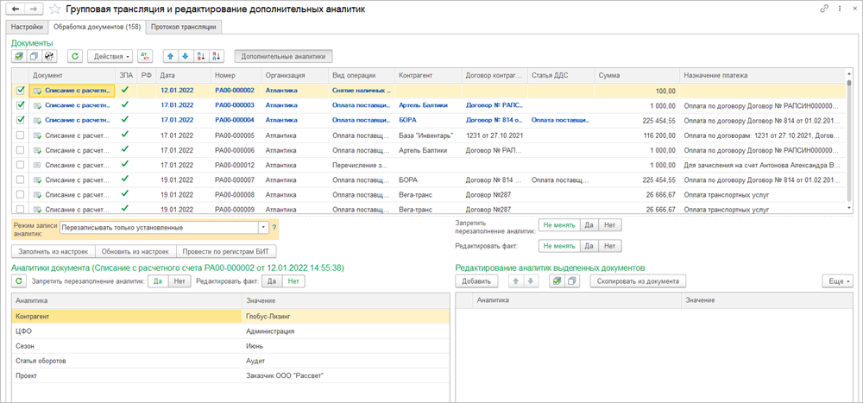Check the document РА00-000005 row checkbox
Screen dimensions: 863x403
pos(21,135)
